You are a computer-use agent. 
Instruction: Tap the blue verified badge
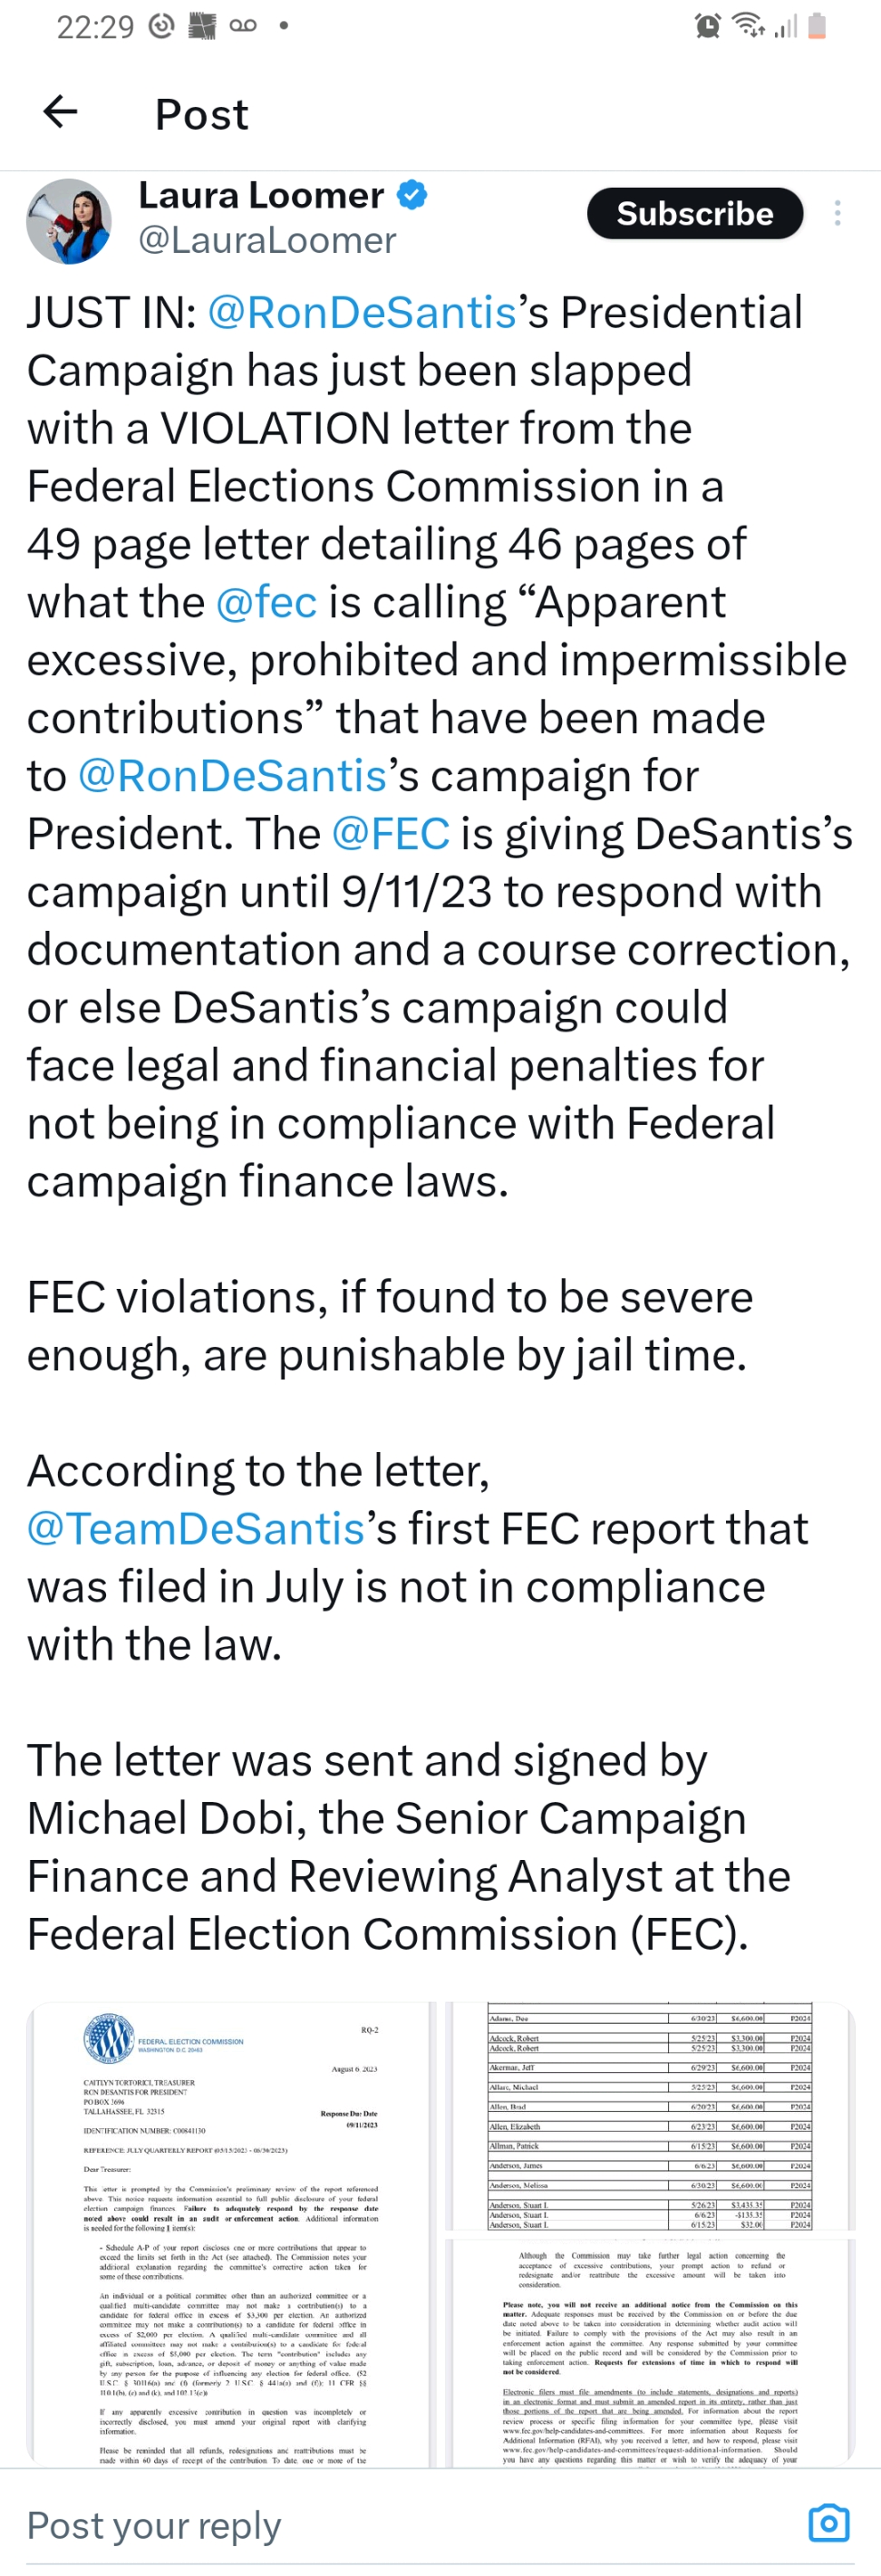pos(412,195)
